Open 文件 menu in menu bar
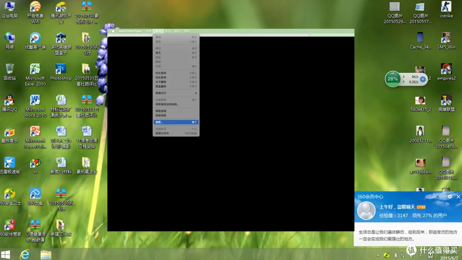Screen dimensions: 462x260 (148, 31)
